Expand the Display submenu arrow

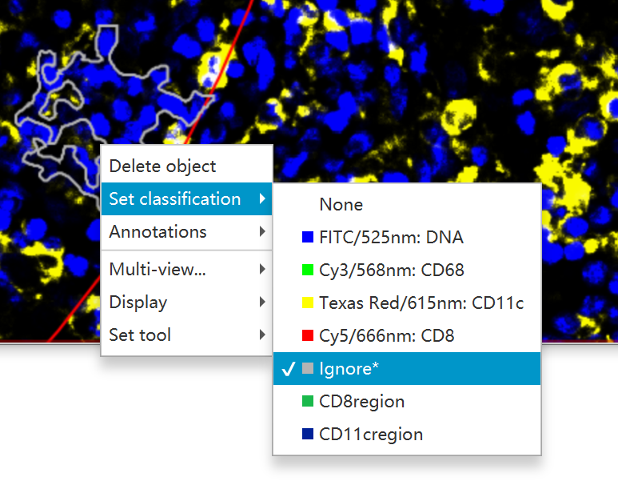point(263,303)
